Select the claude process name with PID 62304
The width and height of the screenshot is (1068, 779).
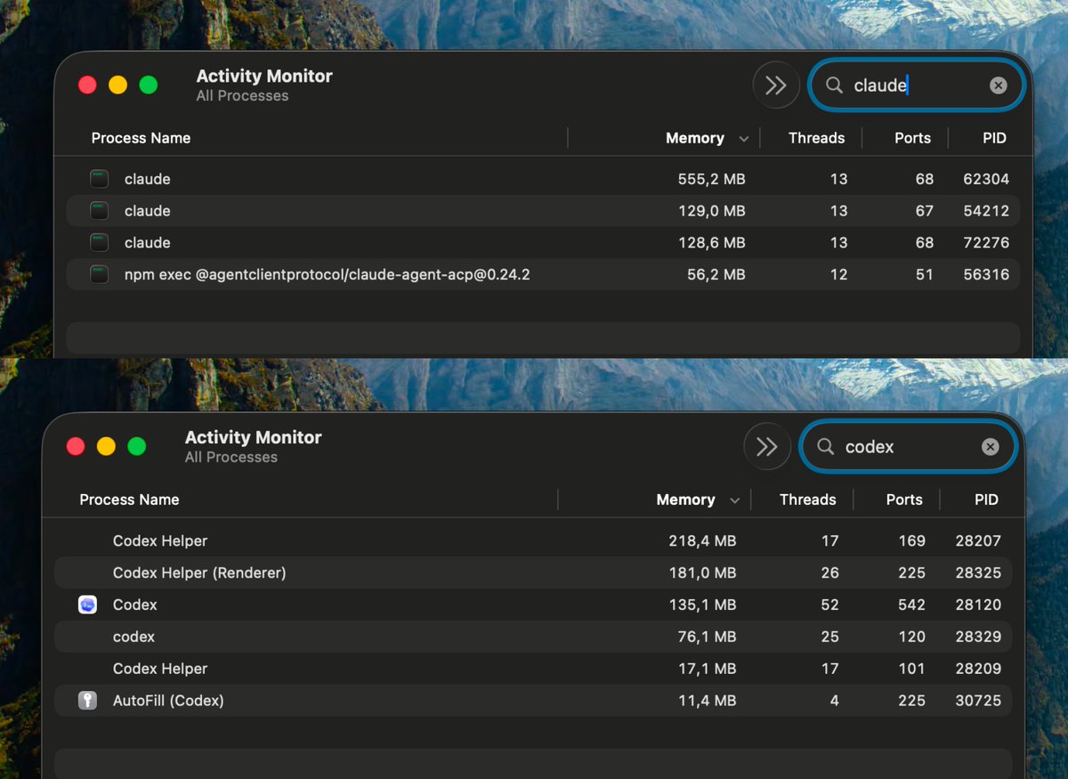click(147, 179)
